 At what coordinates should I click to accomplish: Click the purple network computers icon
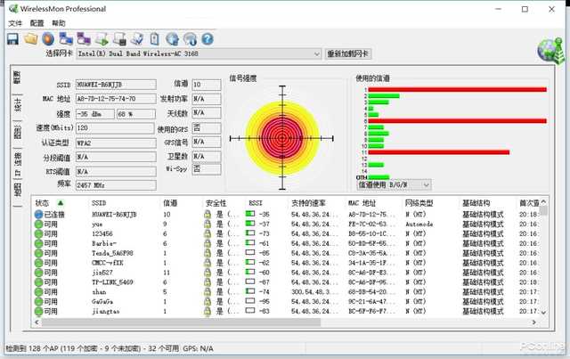coord(84,38)
